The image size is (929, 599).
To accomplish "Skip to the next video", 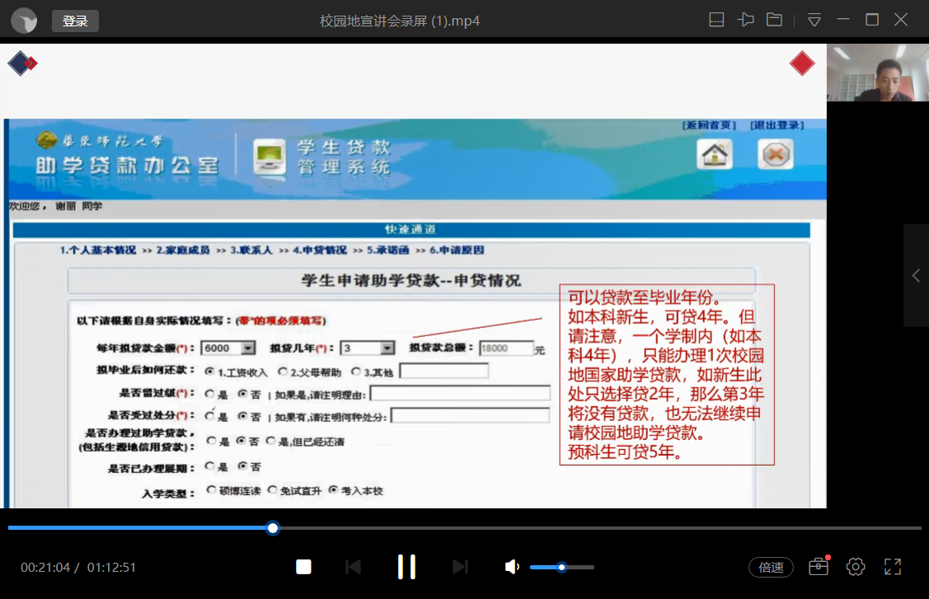I will coord(460,567).
